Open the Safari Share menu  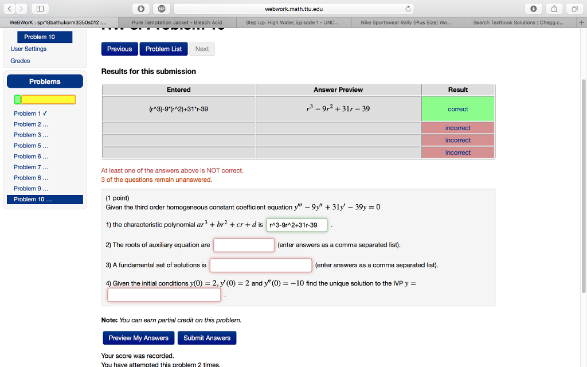[x=554, y=9]
